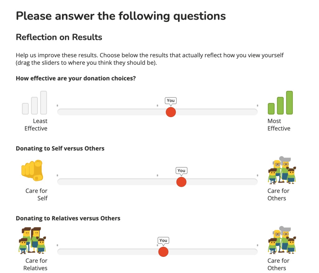Click Others group icon in Self versus Others row
The width and height of the screenshot is (319, 273).
[282, 171]
